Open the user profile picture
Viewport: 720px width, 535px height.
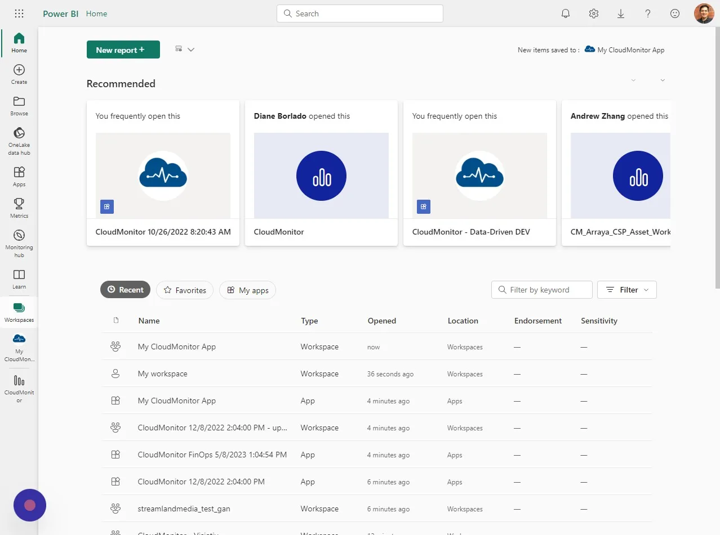point(704,14)
